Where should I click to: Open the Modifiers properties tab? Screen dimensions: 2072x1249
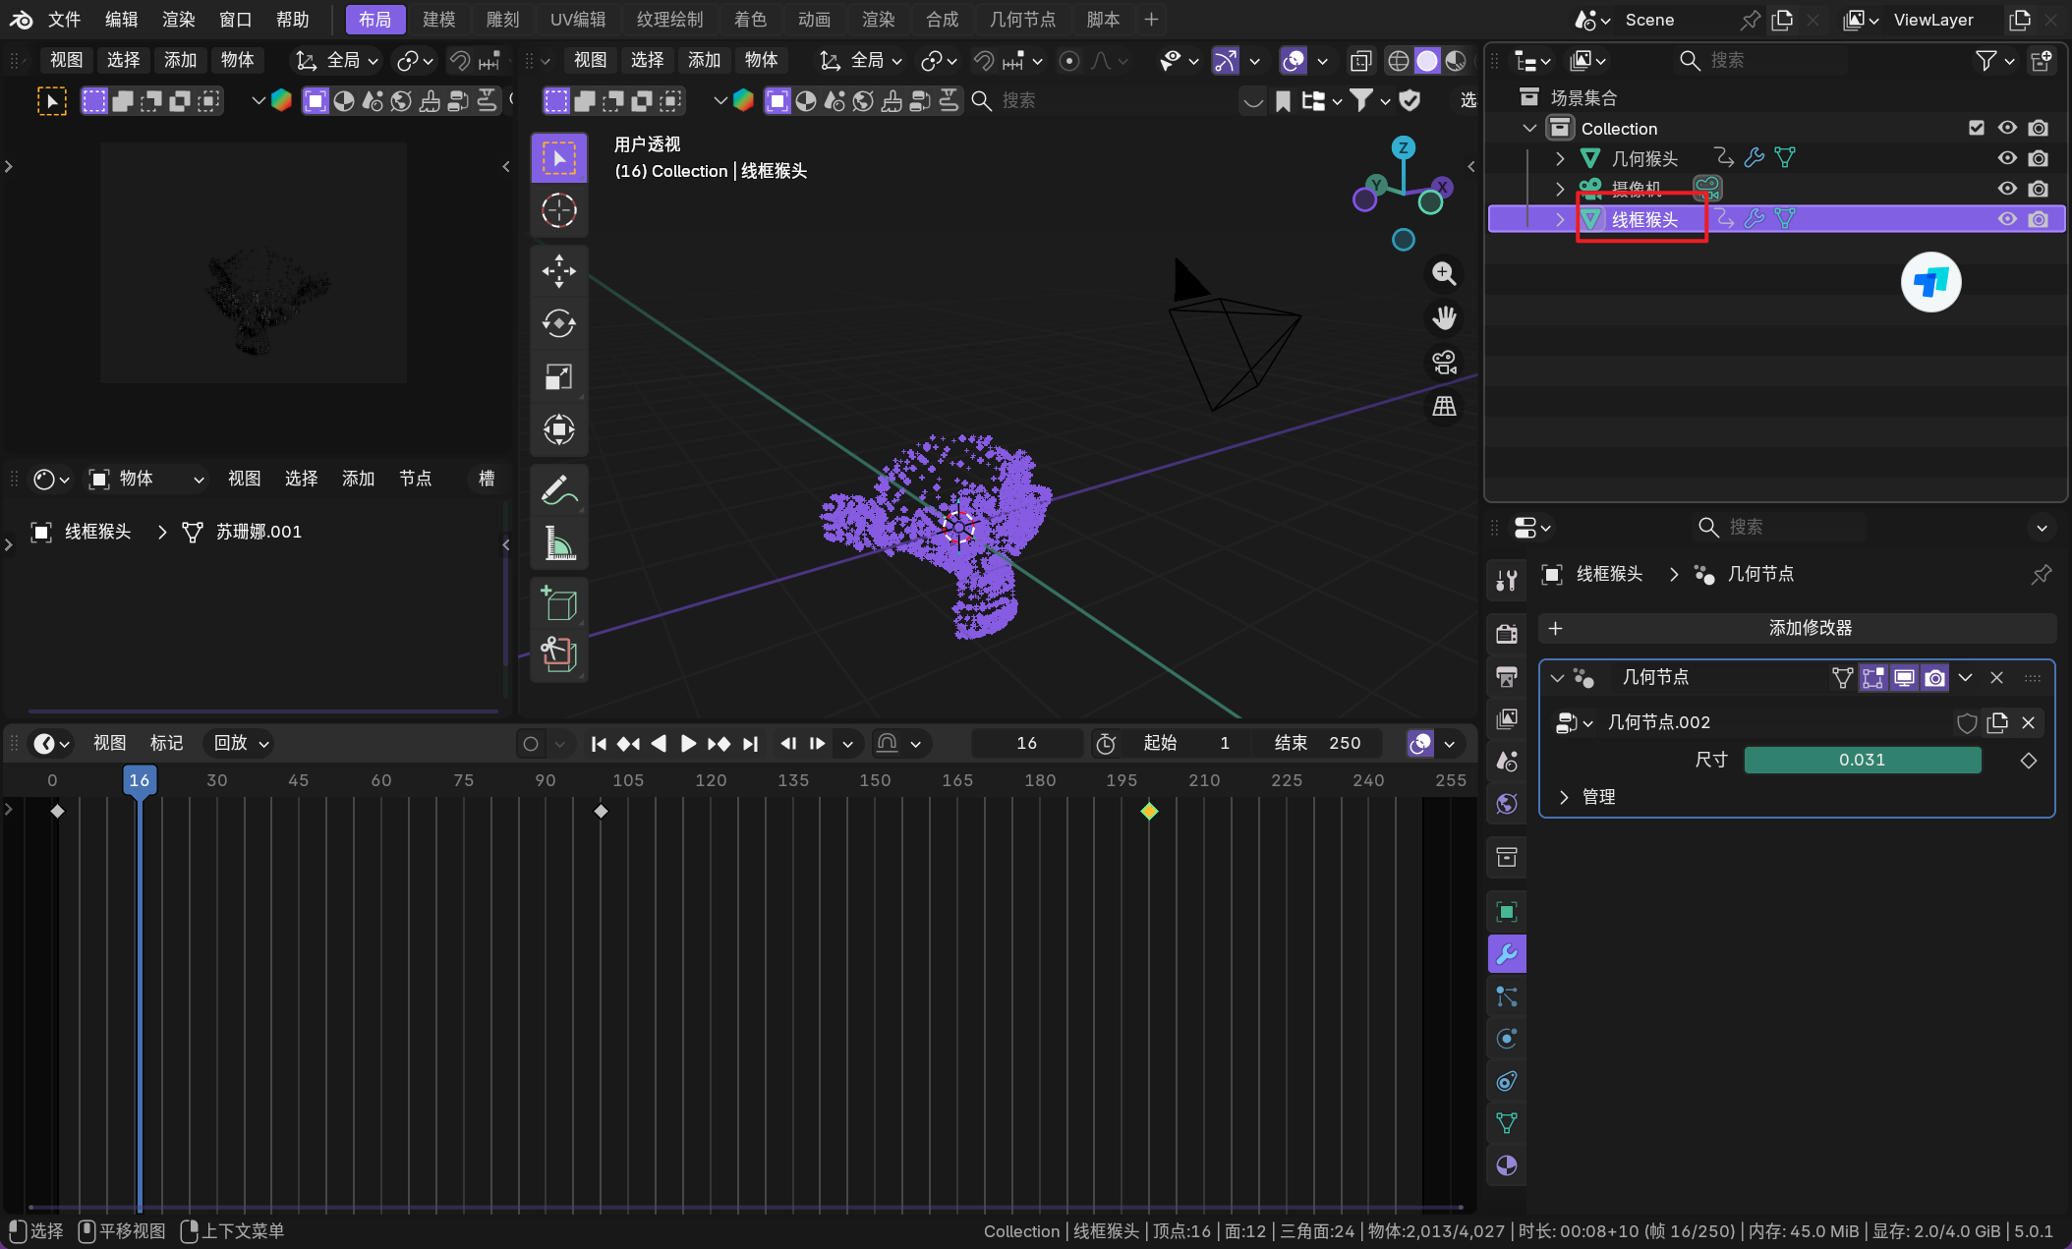1506,953
